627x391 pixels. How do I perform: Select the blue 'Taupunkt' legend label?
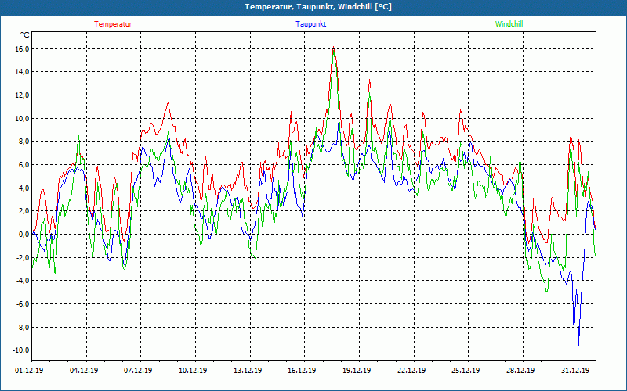[310, 24]
